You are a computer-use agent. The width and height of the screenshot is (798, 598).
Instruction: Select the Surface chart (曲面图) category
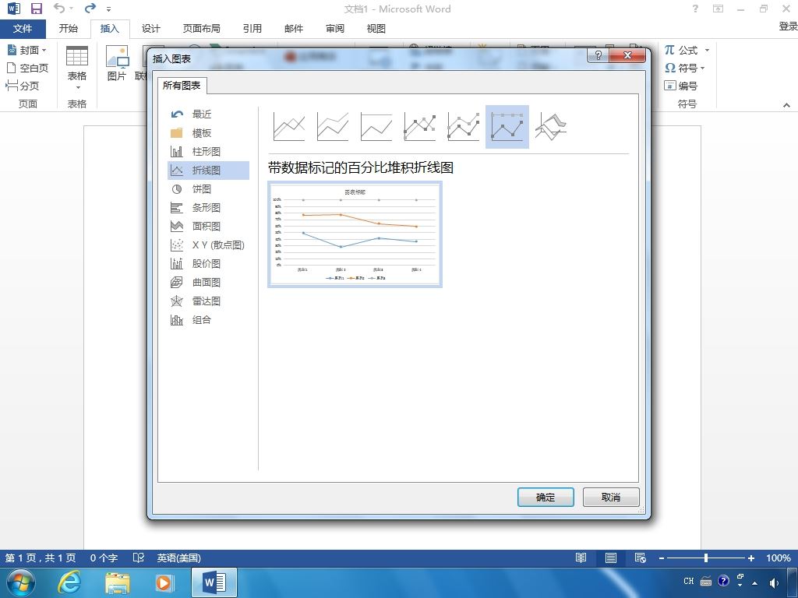point(208,282)
